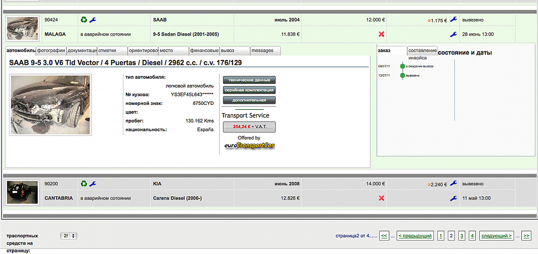538x254 pixels.
Task: Click the MALAGA location cell
Action: [x=60, y=34]
